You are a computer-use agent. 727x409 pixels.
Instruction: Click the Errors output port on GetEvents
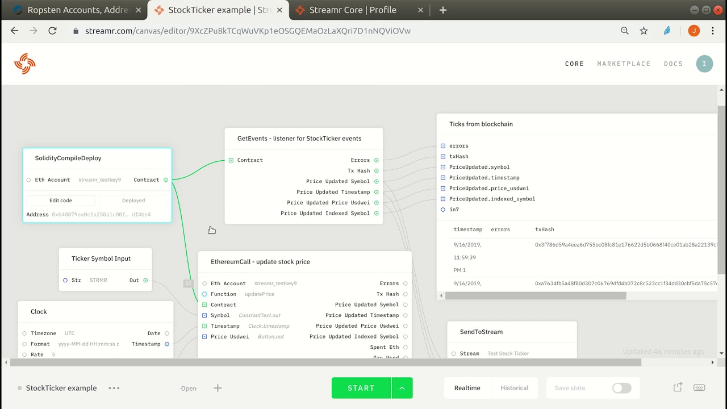tap(377, 160)
